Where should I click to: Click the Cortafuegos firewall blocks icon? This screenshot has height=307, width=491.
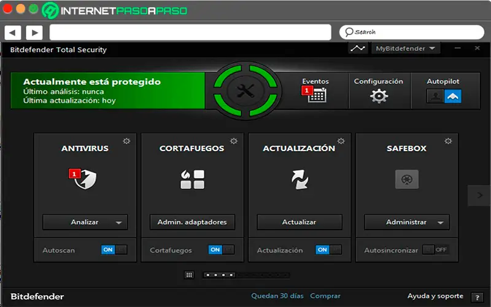click(x=192, y=179)
